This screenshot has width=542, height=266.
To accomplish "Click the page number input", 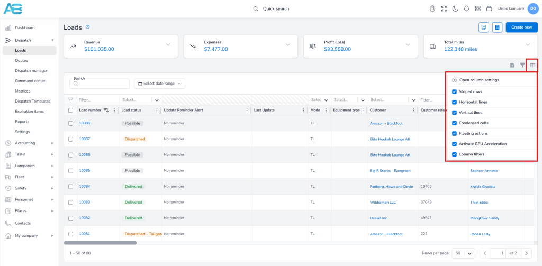I will (x=498, y=253).
